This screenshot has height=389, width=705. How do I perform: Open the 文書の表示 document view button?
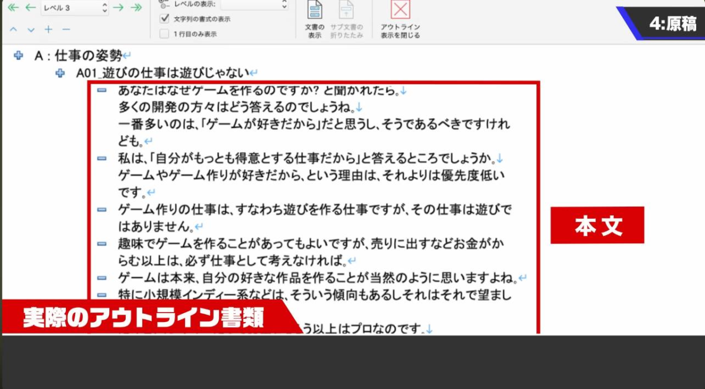point(315,19)
